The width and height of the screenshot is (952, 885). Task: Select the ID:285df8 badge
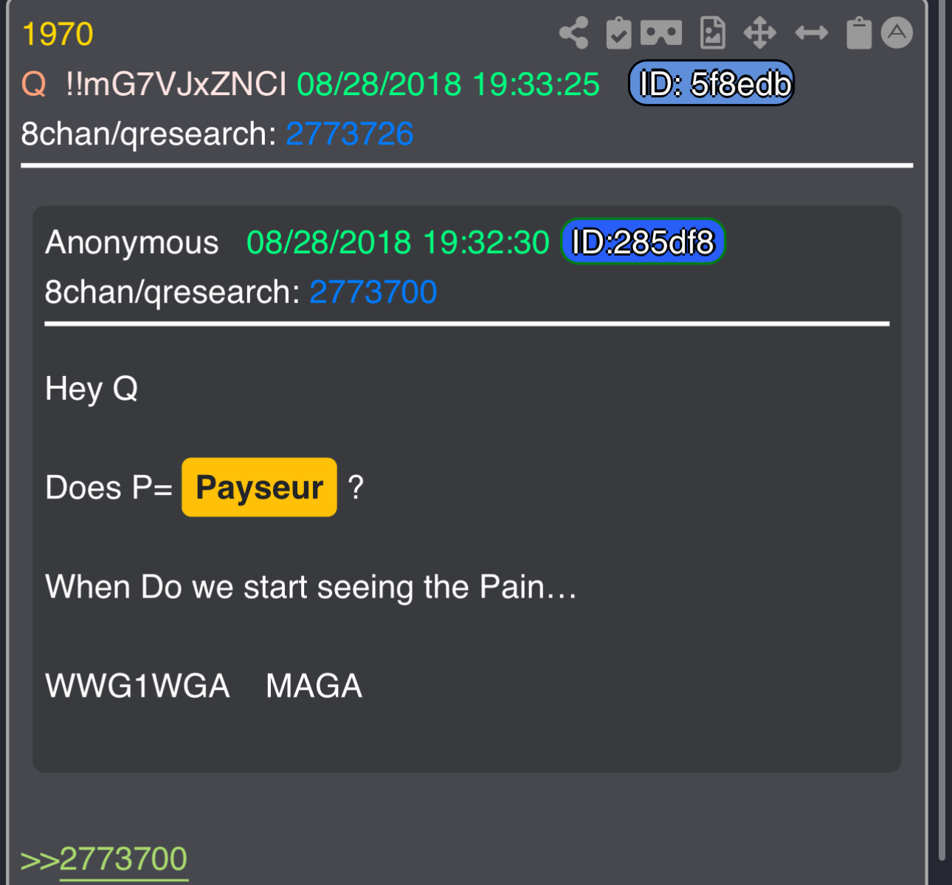click(644, 242)
